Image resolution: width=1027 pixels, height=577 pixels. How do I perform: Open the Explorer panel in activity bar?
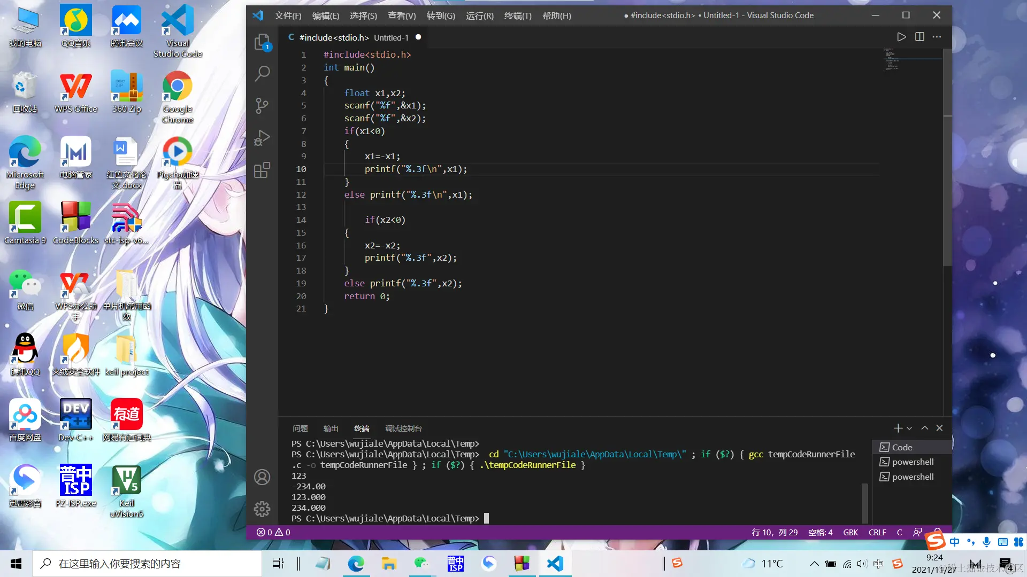pos(262,42)
